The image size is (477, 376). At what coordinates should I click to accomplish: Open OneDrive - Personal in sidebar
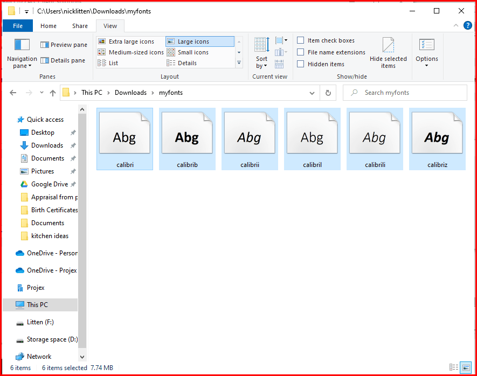coord(46,253)
